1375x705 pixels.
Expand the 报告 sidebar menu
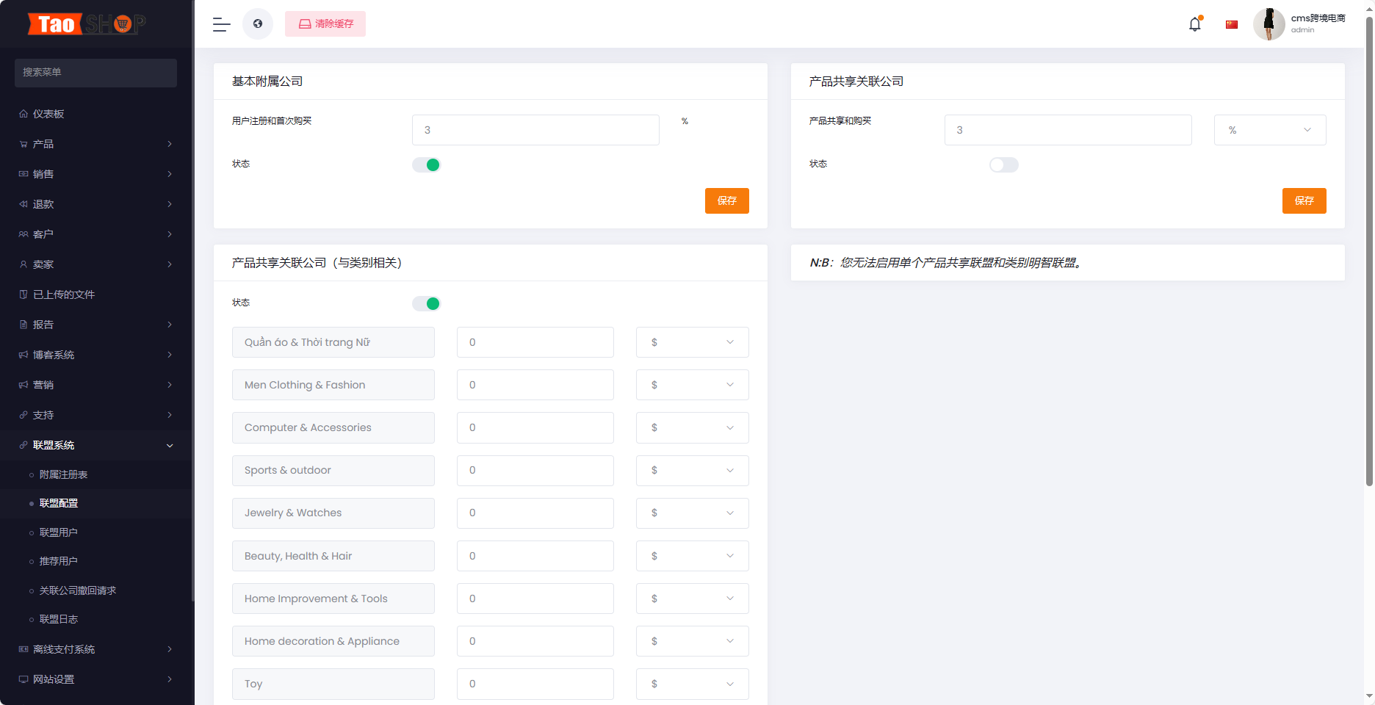[95, 325]
